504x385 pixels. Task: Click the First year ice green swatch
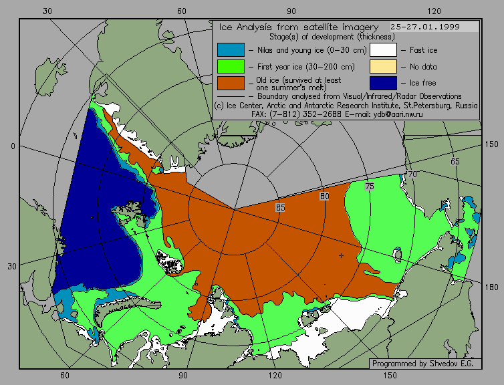point(231,67)
